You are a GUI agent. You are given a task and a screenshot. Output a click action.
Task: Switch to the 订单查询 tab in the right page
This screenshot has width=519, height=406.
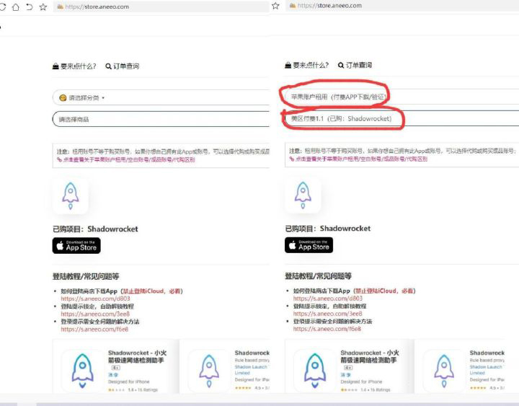pos(354,66)
